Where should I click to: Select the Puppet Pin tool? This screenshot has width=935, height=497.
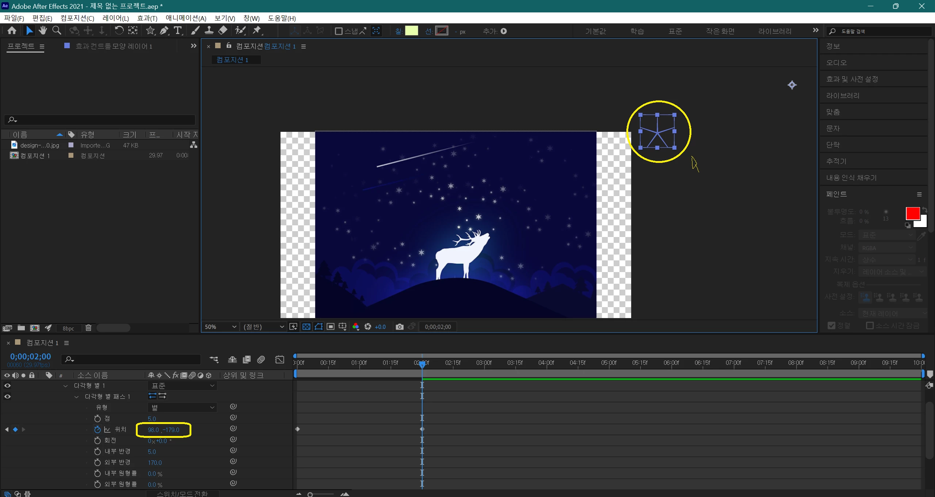(x=257, y=31)
